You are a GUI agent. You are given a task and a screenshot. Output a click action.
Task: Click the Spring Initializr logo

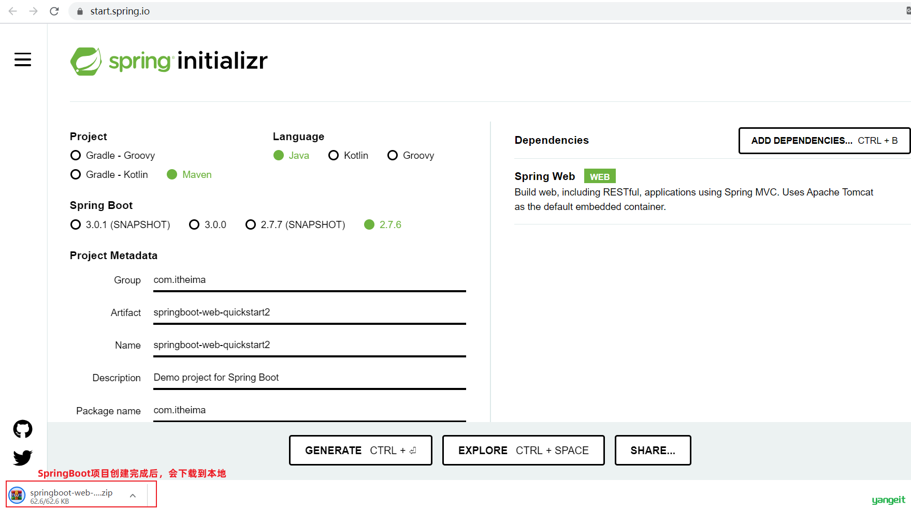coord(169,61)
